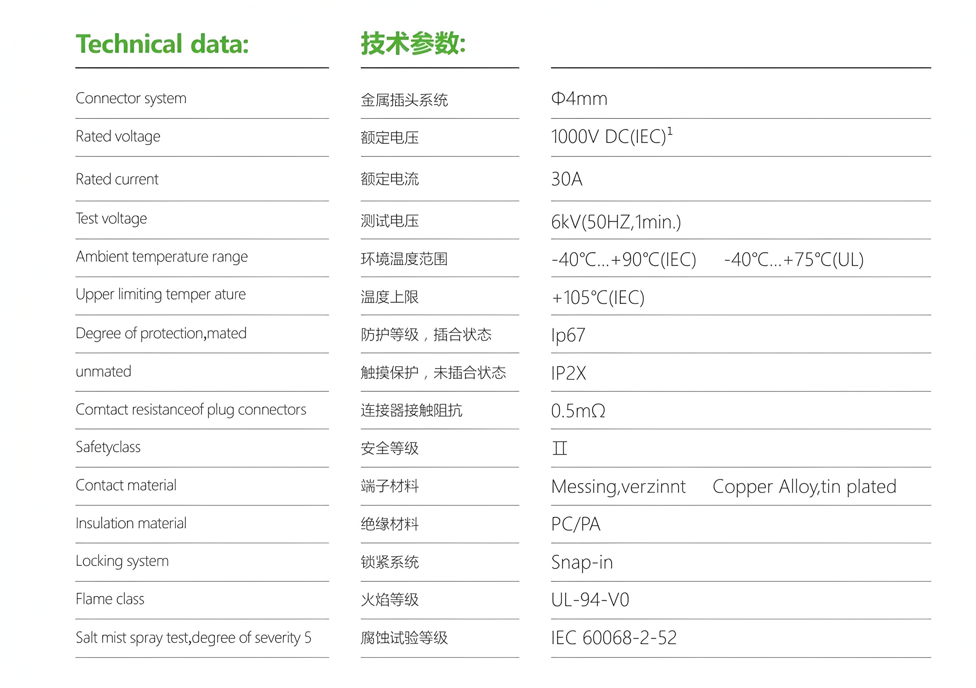
Task: Click the Chinese label '金属插头系统'
Action: click(404, 100)
